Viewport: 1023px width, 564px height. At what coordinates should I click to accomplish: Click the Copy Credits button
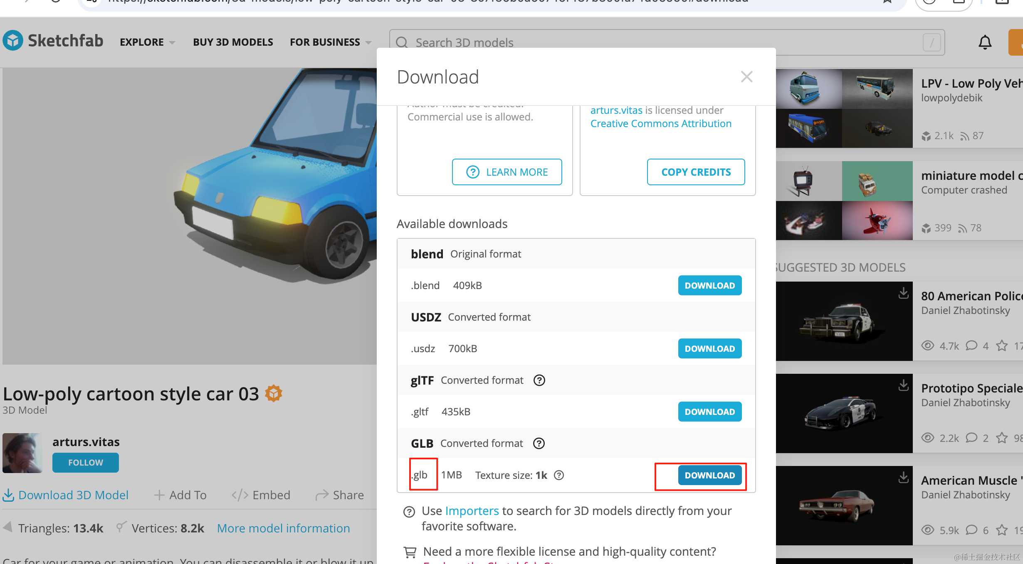click(x=696, y=172)
